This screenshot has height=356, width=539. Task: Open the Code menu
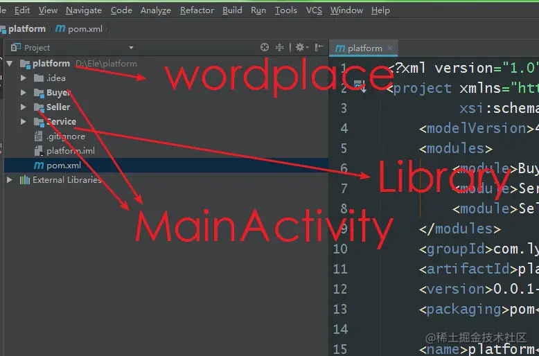click(x=121, y=10)
